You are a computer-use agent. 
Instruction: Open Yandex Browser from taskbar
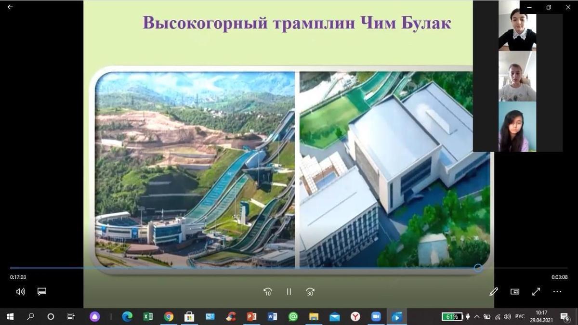pos(355,317)
